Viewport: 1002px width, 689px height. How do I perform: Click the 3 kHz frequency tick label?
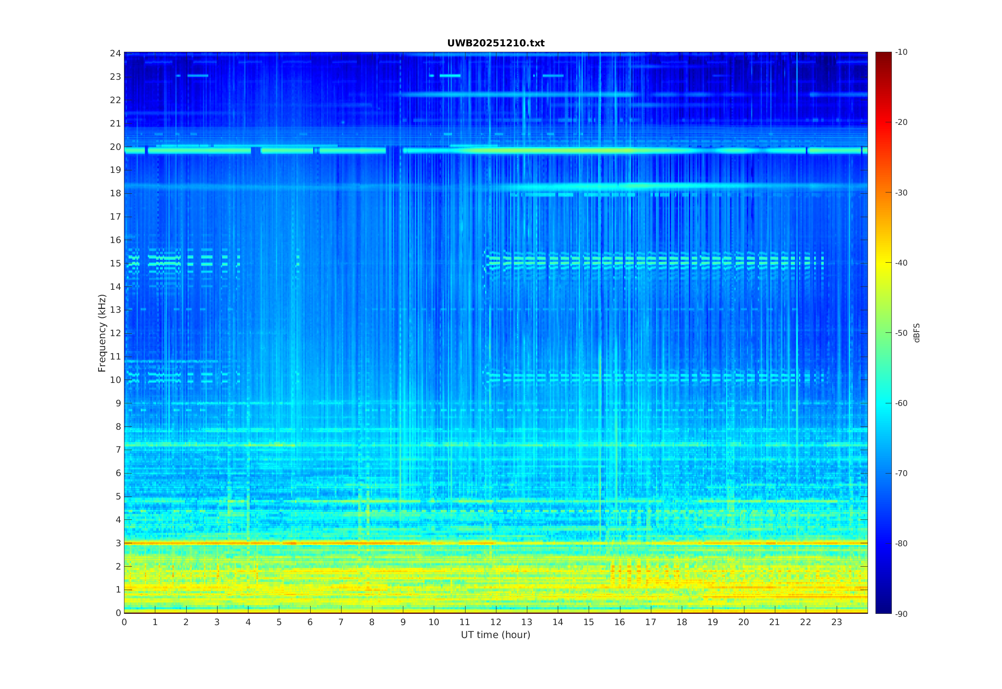[118, 543]
